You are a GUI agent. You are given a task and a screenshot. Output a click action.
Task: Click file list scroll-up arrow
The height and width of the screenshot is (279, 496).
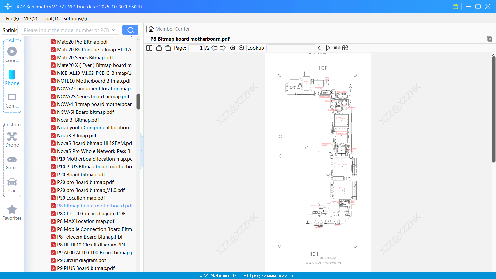click(x=138, y=39)
